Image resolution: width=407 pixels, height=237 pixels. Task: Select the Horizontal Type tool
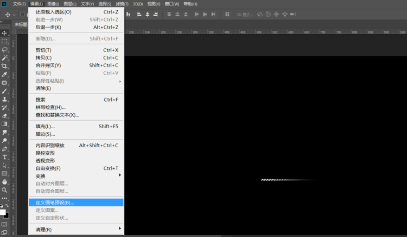[4, 157]
